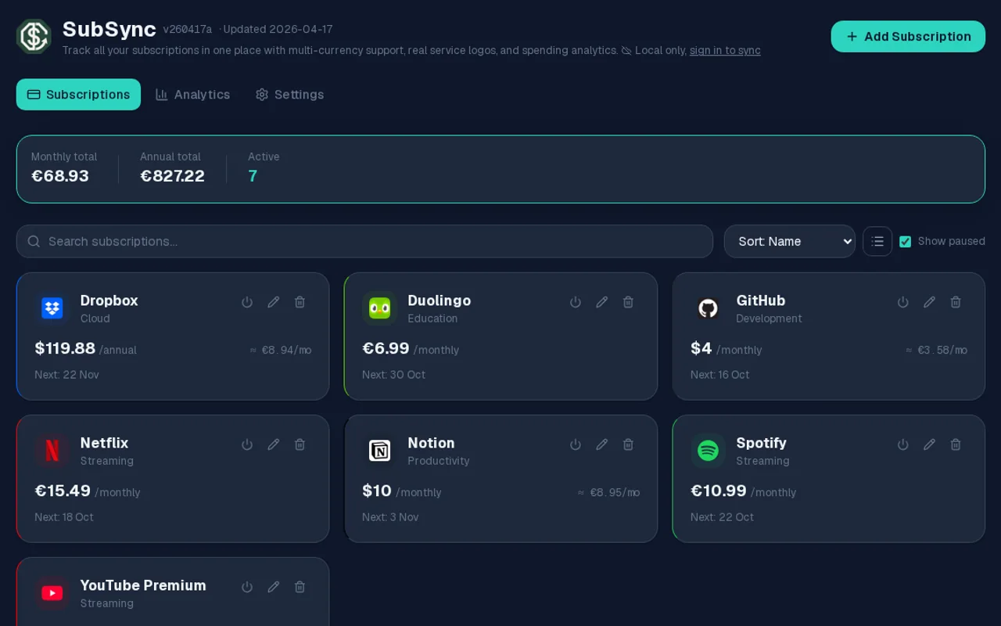This screenshot has width=1001, height=626.
Task: Edit the Spotify subscription
Action: [930, 444]
